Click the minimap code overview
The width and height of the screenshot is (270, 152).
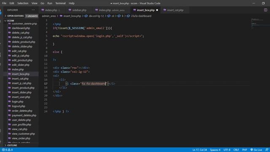260,23
